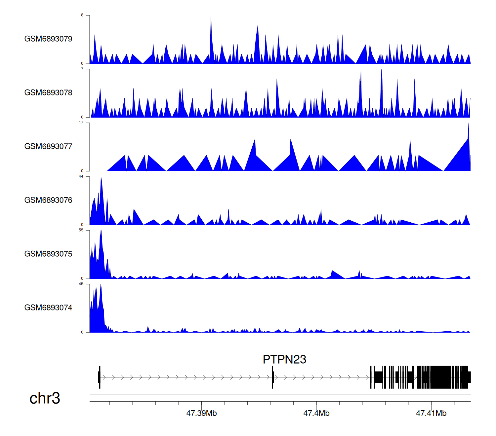496x436 pixels.
Task: Click the GSM6893079 track label
Action: (x=48, y=39)
